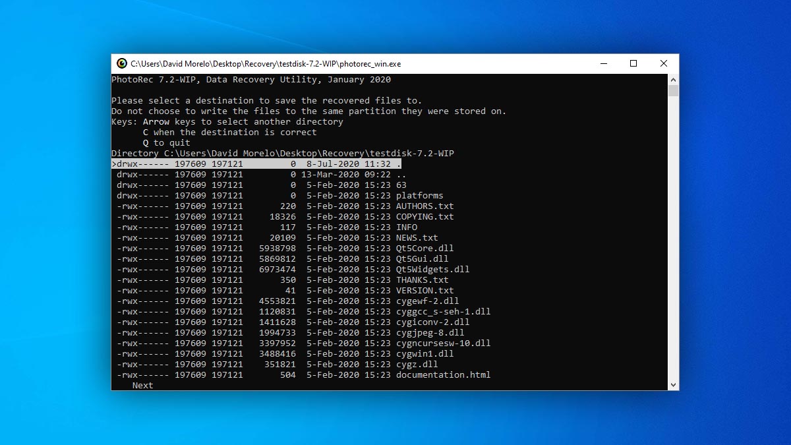Click the 'Directory C:\Users\David Morelo' path line
Screen dimensions: 791x445
coord(283,154)
